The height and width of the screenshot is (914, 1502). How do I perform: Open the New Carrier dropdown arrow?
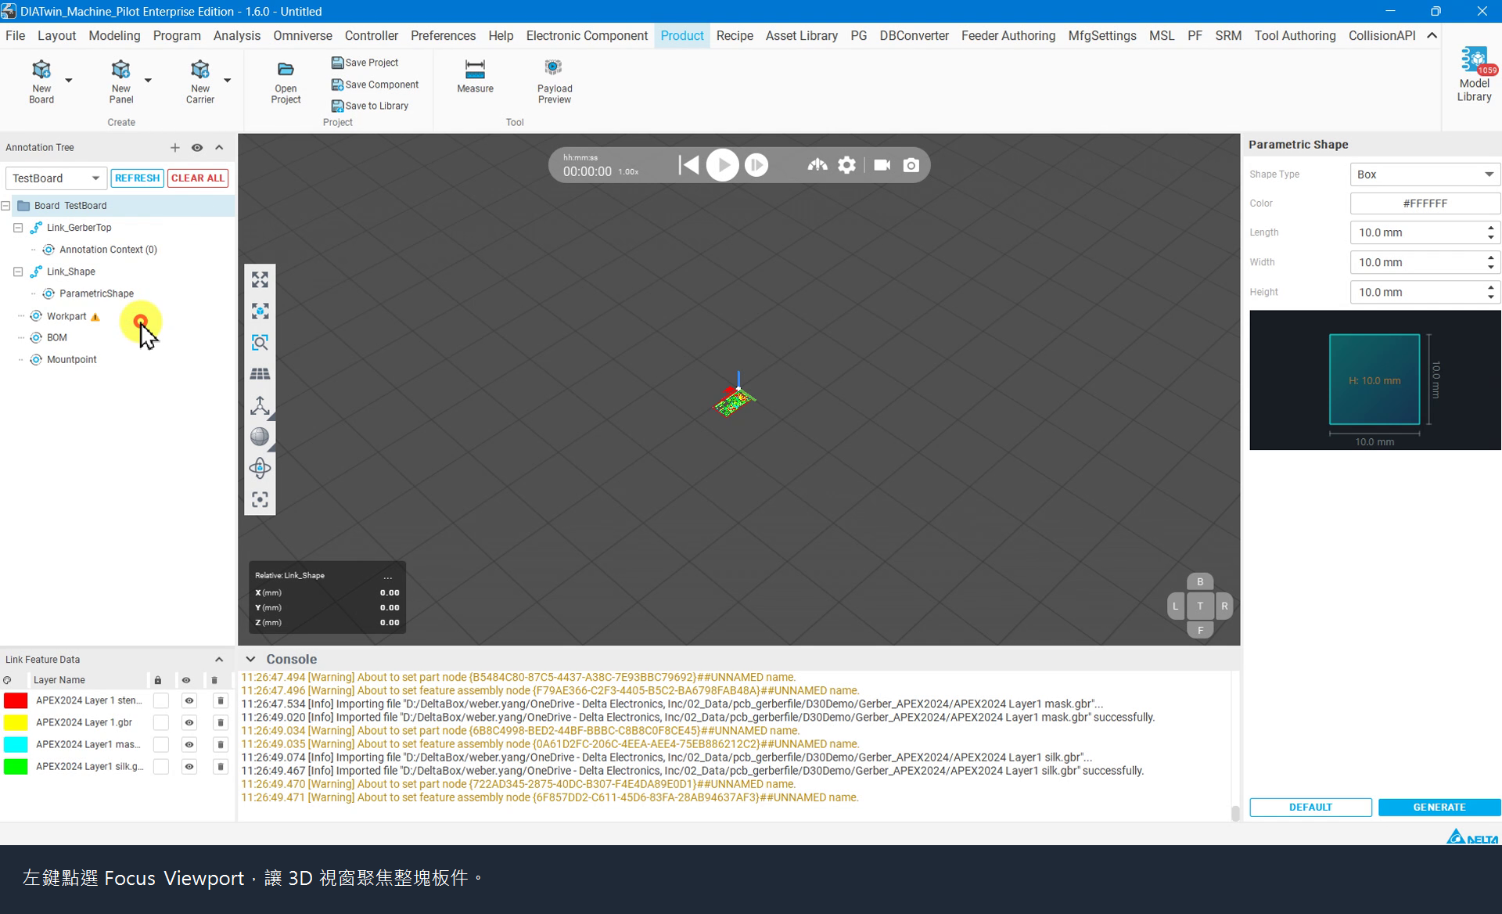coord(228,80)
